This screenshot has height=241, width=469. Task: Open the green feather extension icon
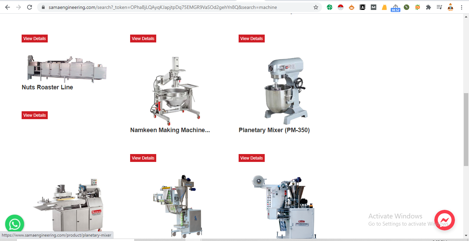click(407, 7)
